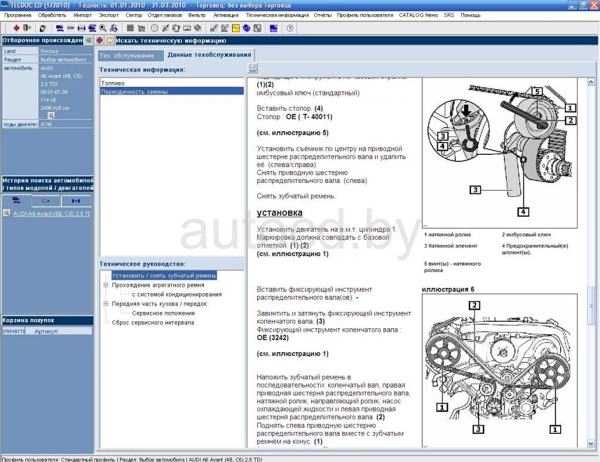Open the book icon in toolbar

point(197,28)
